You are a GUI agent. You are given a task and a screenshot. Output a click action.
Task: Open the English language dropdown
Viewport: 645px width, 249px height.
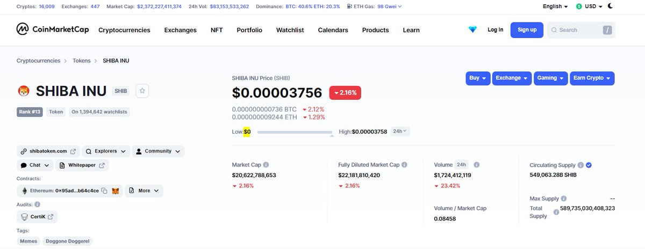(555, 6)
